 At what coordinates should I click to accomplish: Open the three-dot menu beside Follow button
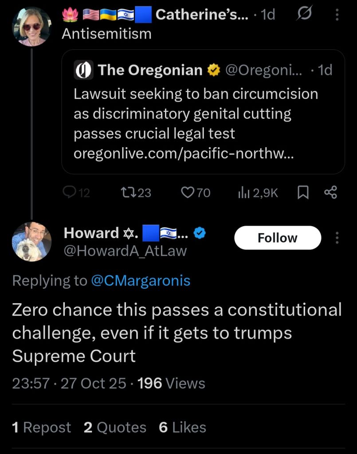(x=337, y=238)
